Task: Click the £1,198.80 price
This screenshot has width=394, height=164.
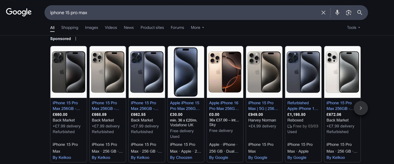Action: [296, 115]
